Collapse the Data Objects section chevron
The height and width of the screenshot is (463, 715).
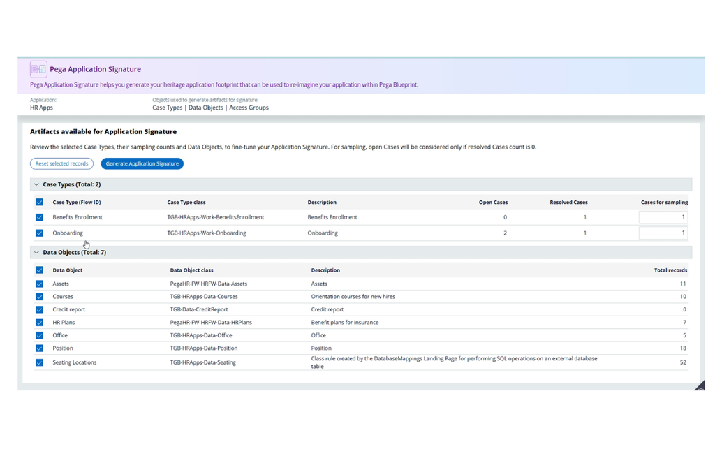[36, 252]
